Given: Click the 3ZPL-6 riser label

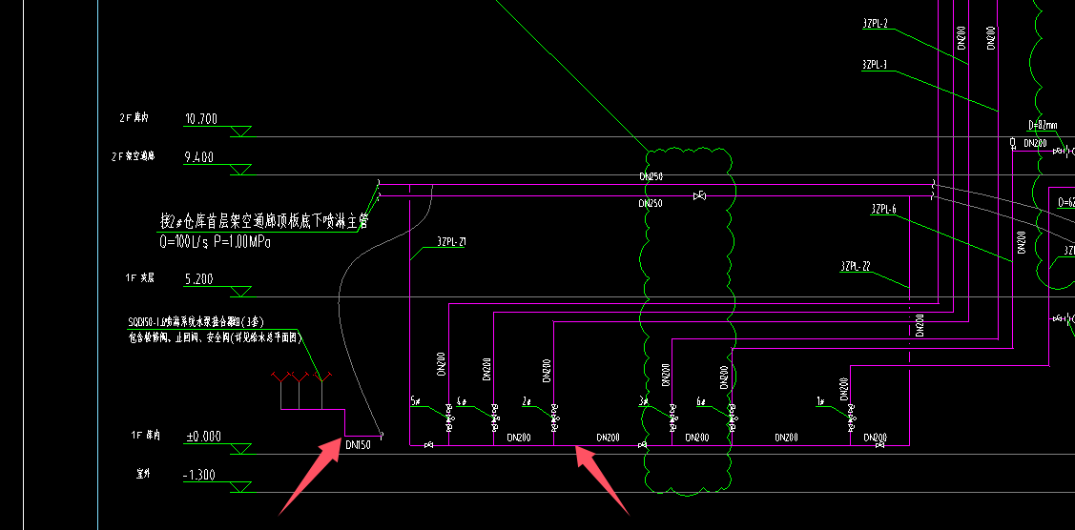Looking at the screenshot, I should tap(883, 211).
